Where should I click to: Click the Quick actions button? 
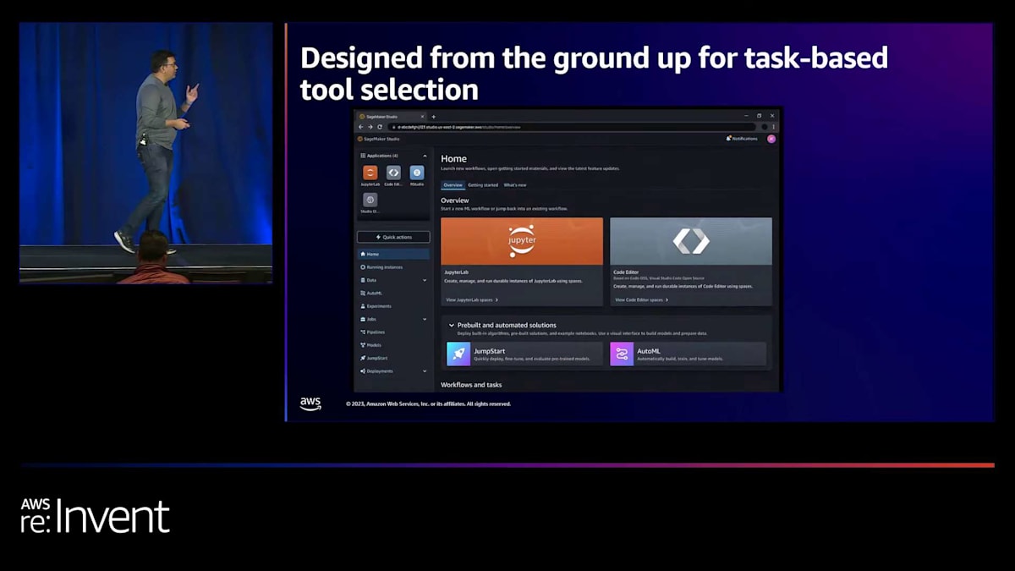click(393, 237)
